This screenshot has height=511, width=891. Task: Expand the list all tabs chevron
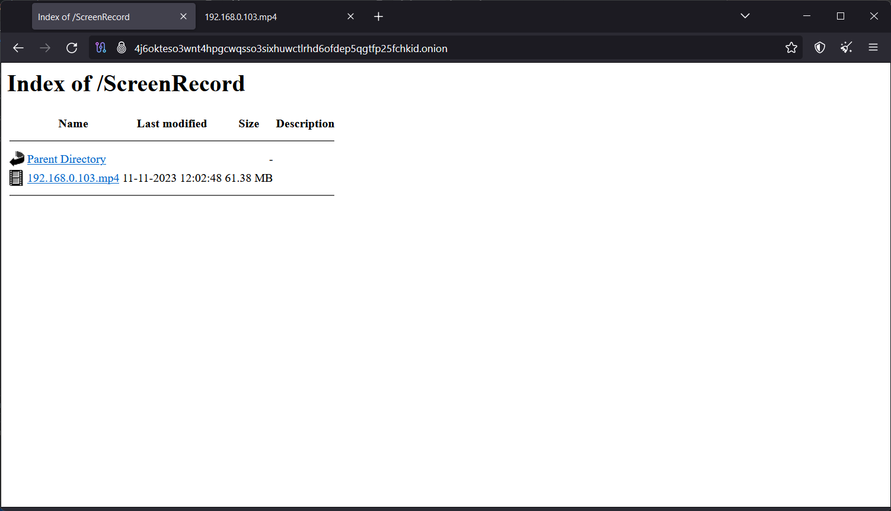point(745,16)
